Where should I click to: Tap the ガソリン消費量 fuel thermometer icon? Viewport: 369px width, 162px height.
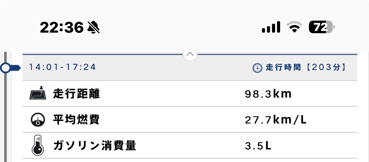(x=37, y=145)
